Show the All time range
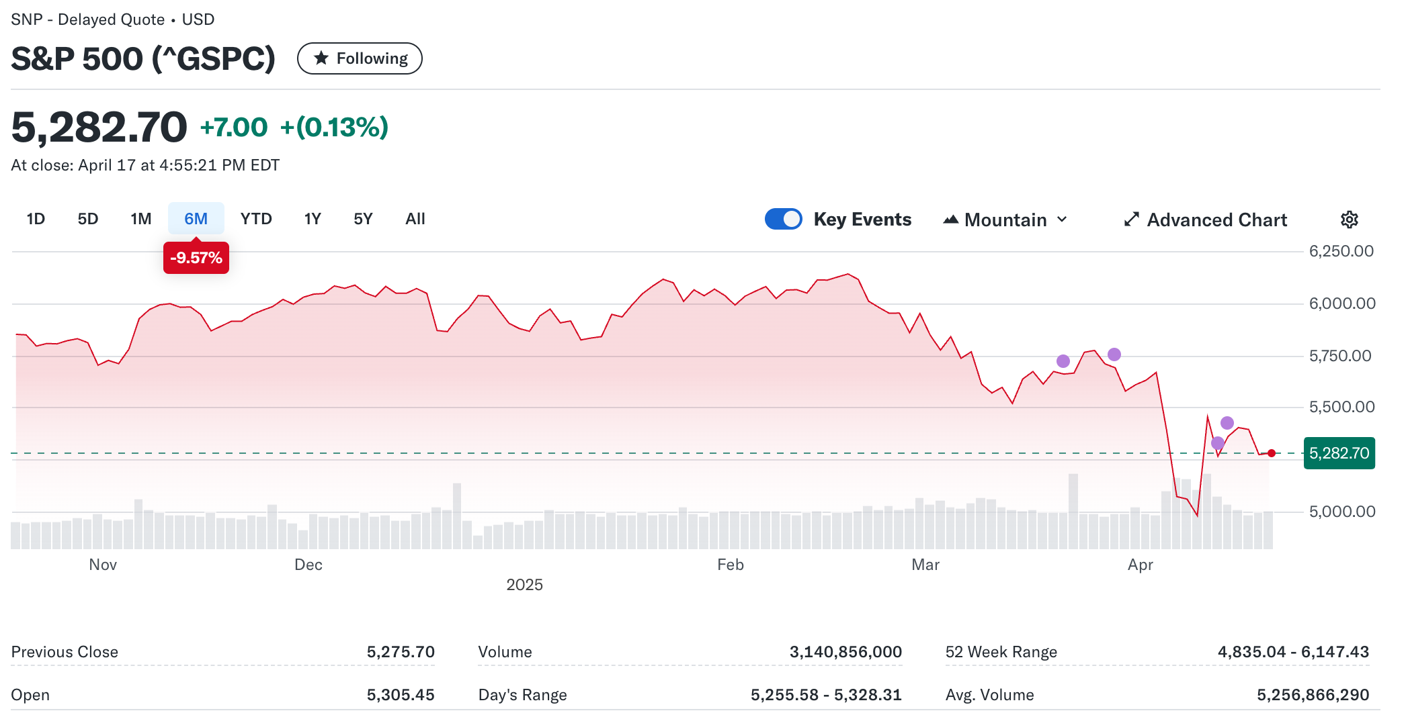Image resolution: width=1406 pixels, height=713 pixels. [415, 219]
